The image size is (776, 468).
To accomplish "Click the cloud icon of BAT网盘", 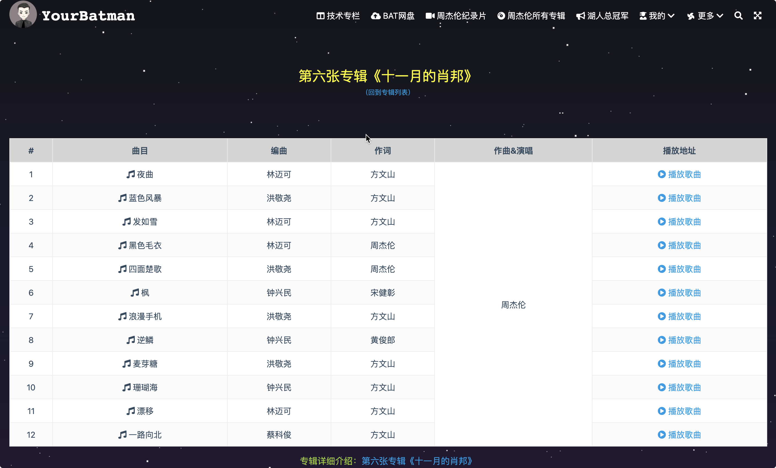I will tap(375, 16).
